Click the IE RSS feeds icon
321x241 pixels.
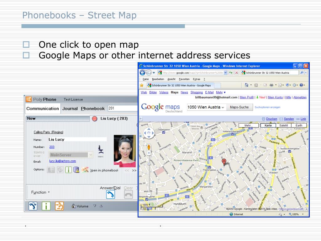[256, 85]
